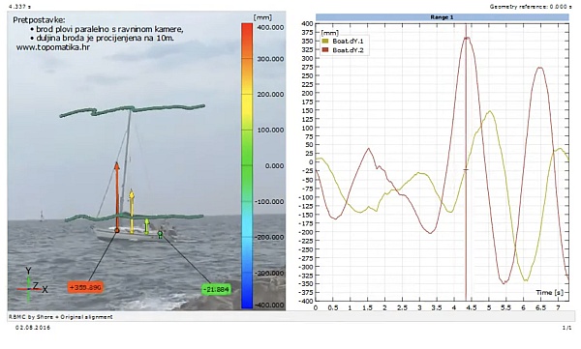The image size is (581, 349).
Task: Select the tall red displacement arrow
Action: click(117, 196)
